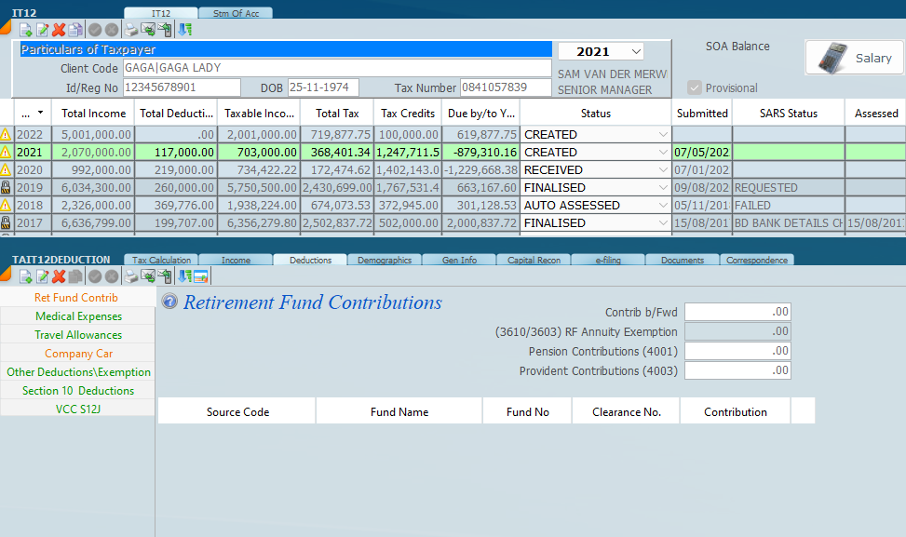Click the Pension Contributions (4001) field

coord(737,352)
